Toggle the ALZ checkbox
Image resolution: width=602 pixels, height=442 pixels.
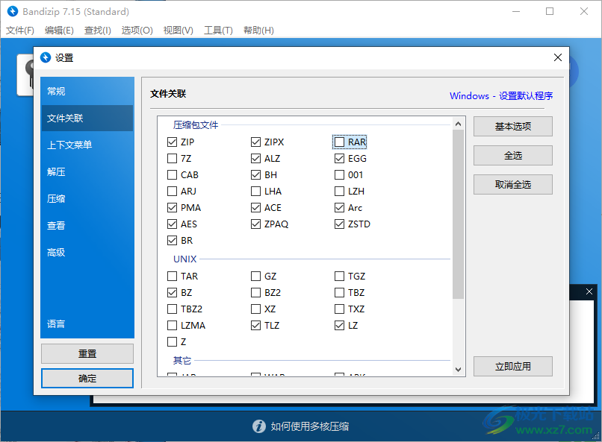click(255, 159)
